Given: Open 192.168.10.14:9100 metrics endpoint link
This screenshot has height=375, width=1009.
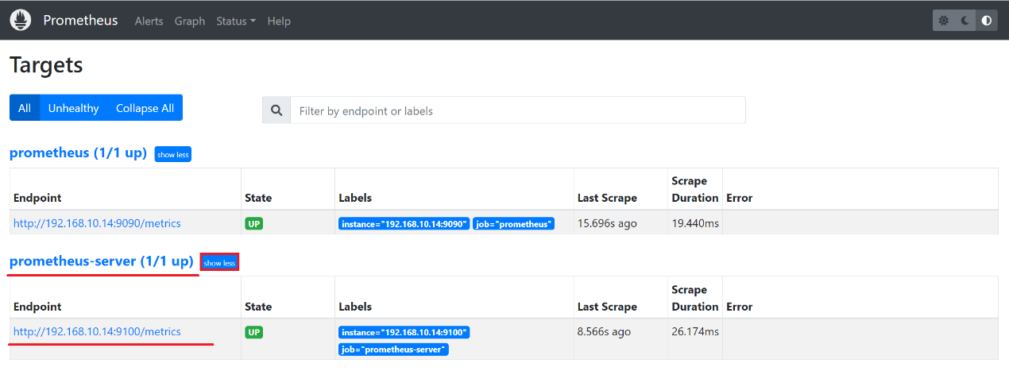Looking at the screenshot, I should click(97, 331).
